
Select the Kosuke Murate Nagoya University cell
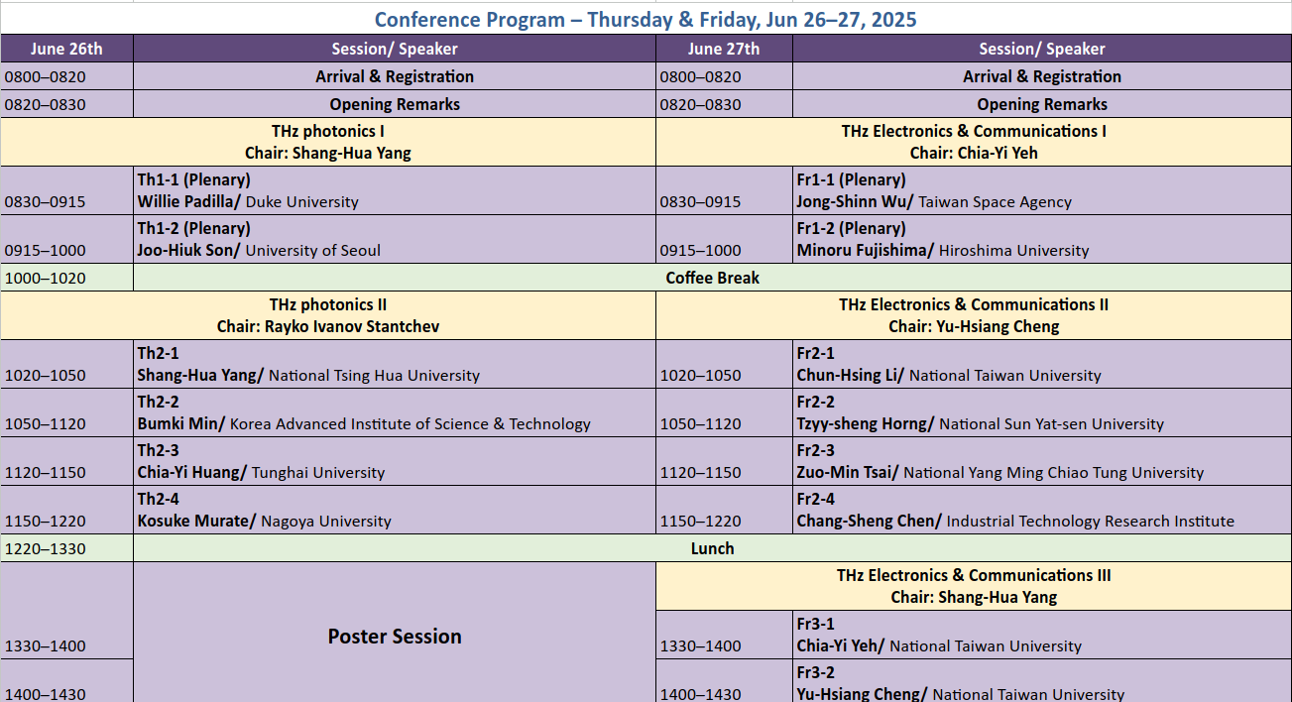[x=394, y=510]
